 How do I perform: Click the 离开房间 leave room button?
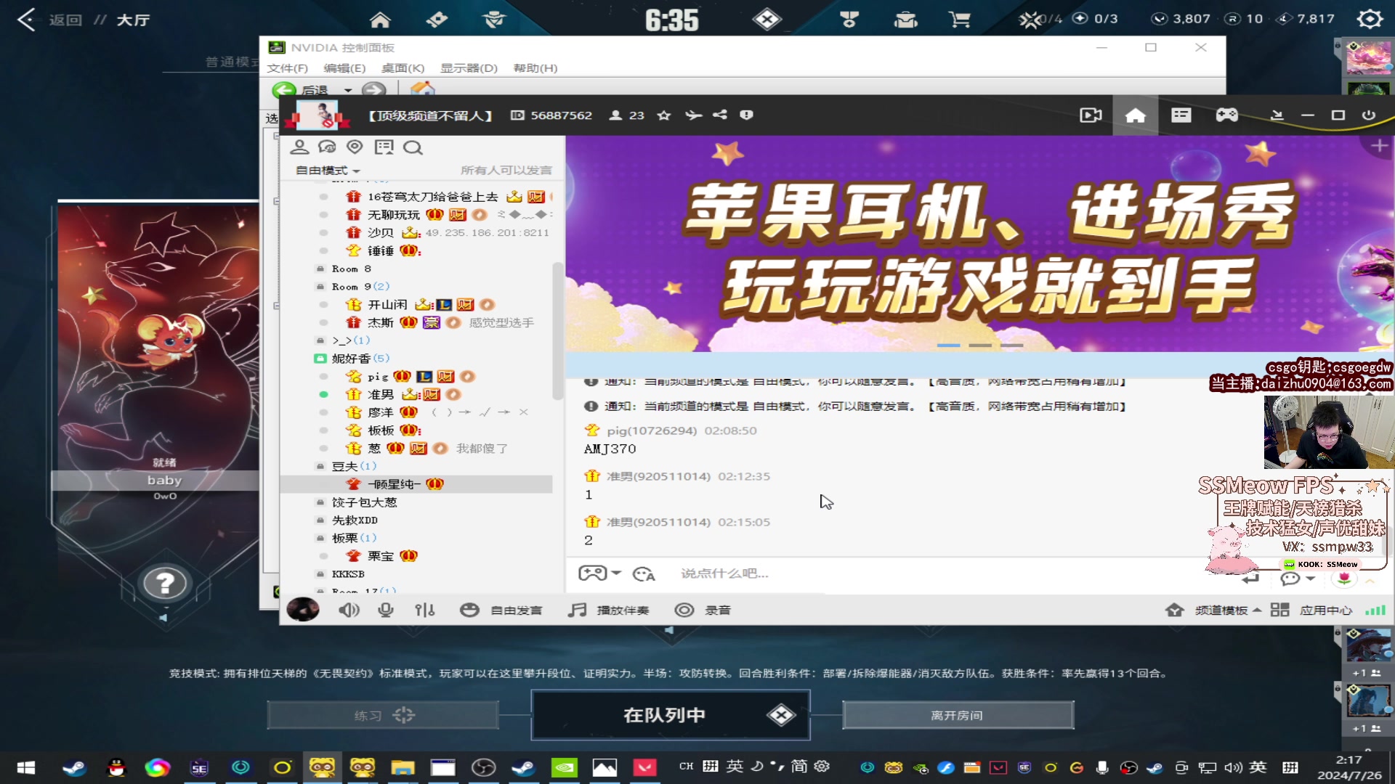coord(958,716)
